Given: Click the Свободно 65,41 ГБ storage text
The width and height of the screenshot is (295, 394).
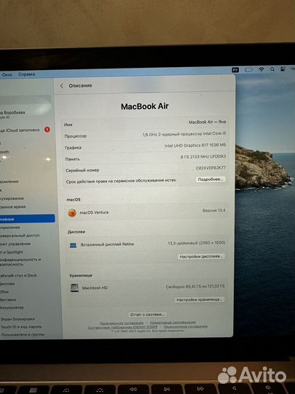Looking at the screenshot, I should pyautogui.click(x=195, y=287).
